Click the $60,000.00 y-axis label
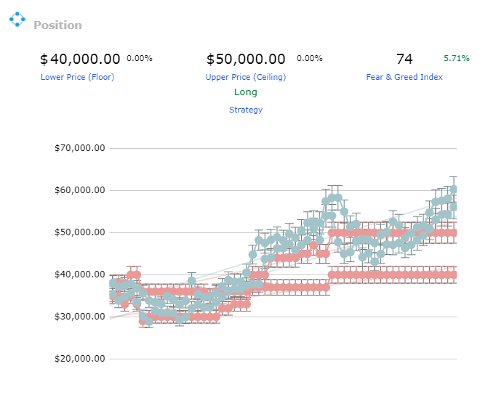 [80, 190]
